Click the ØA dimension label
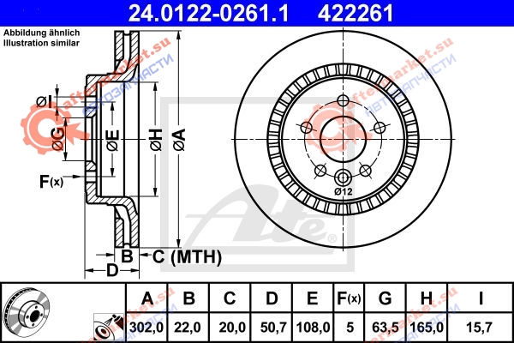The height and width of the screenshot is (343, 514). point(180,140)
